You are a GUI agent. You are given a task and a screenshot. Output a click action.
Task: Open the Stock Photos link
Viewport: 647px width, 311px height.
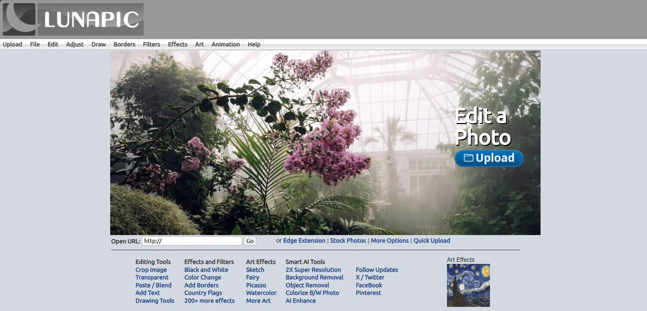tap(348, 241)
